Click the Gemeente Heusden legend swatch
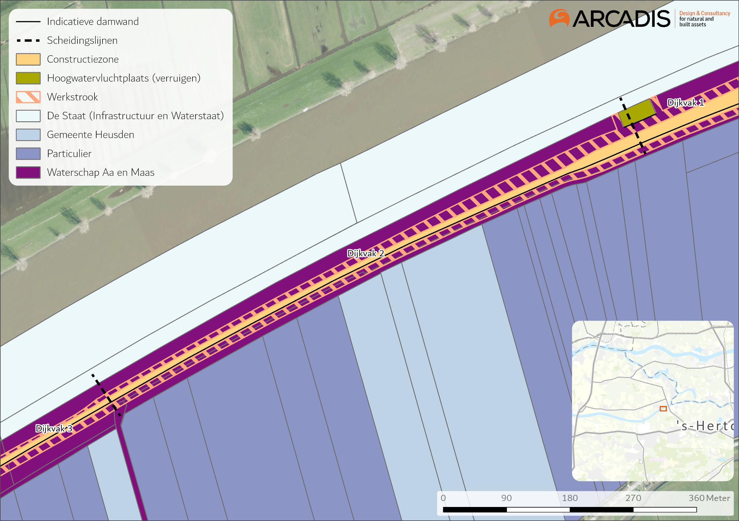This screenshot has width=739, height=521. pyautogui.click(x=28, y=135)
